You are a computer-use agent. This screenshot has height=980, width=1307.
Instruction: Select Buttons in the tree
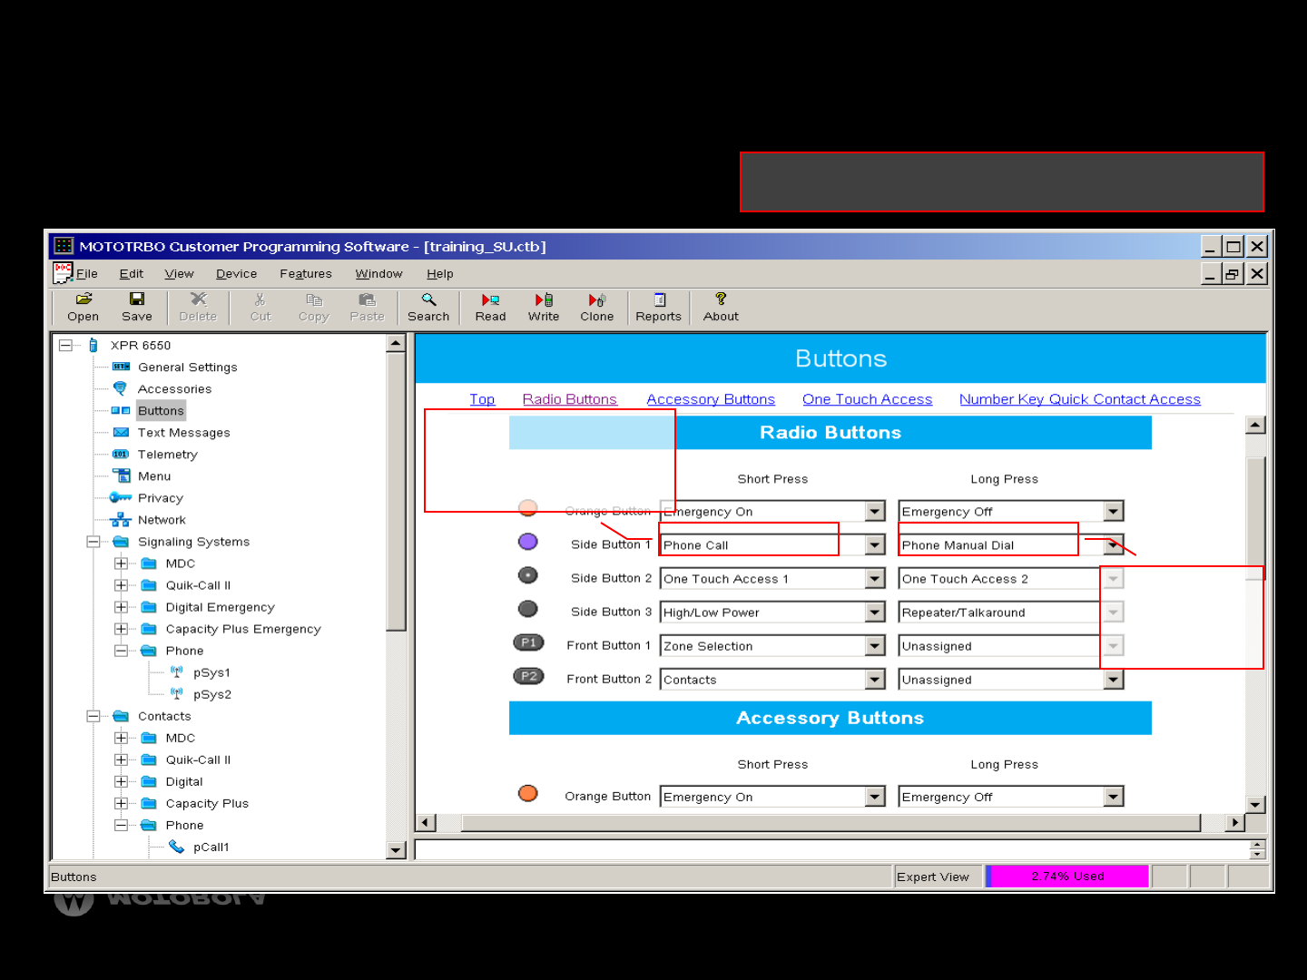(x=161, y=411)
